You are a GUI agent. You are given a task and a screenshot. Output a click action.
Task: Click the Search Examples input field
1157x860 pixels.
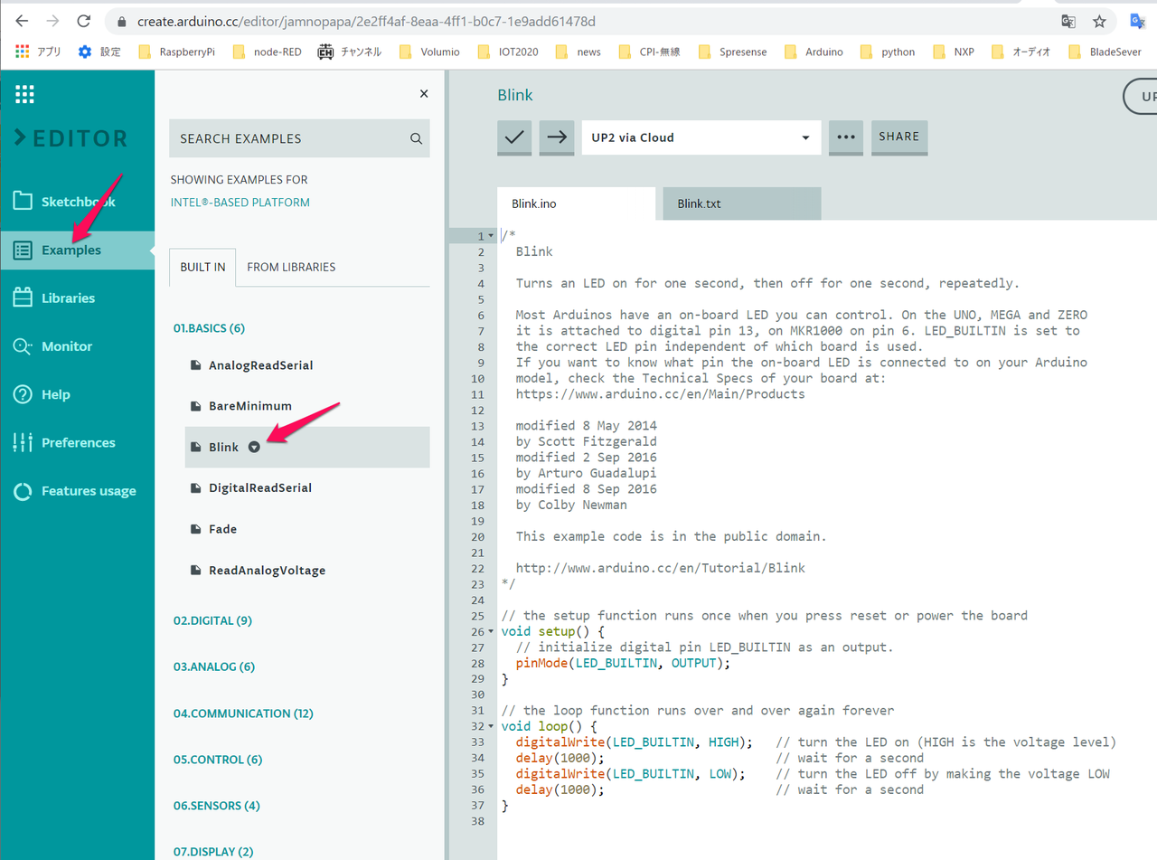click(285, 139)
